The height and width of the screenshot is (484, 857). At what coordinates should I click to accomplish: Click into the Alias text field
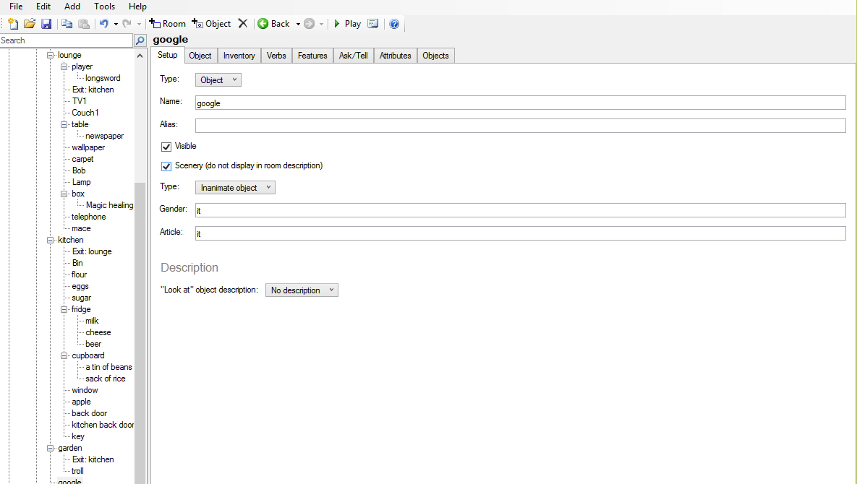pyautogui.click(x=520, y=126)
